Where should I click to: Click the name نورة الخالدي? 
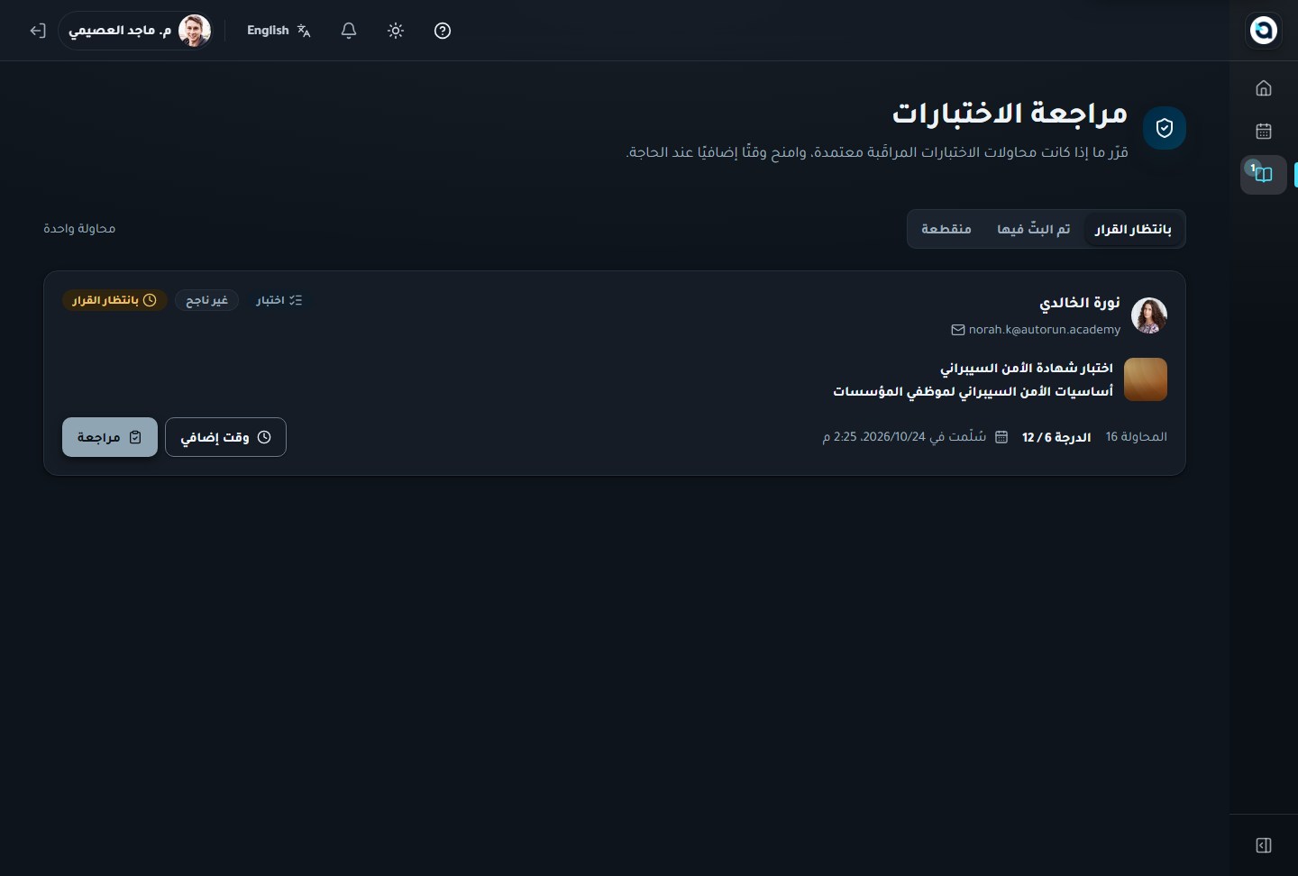point(1080,303)
